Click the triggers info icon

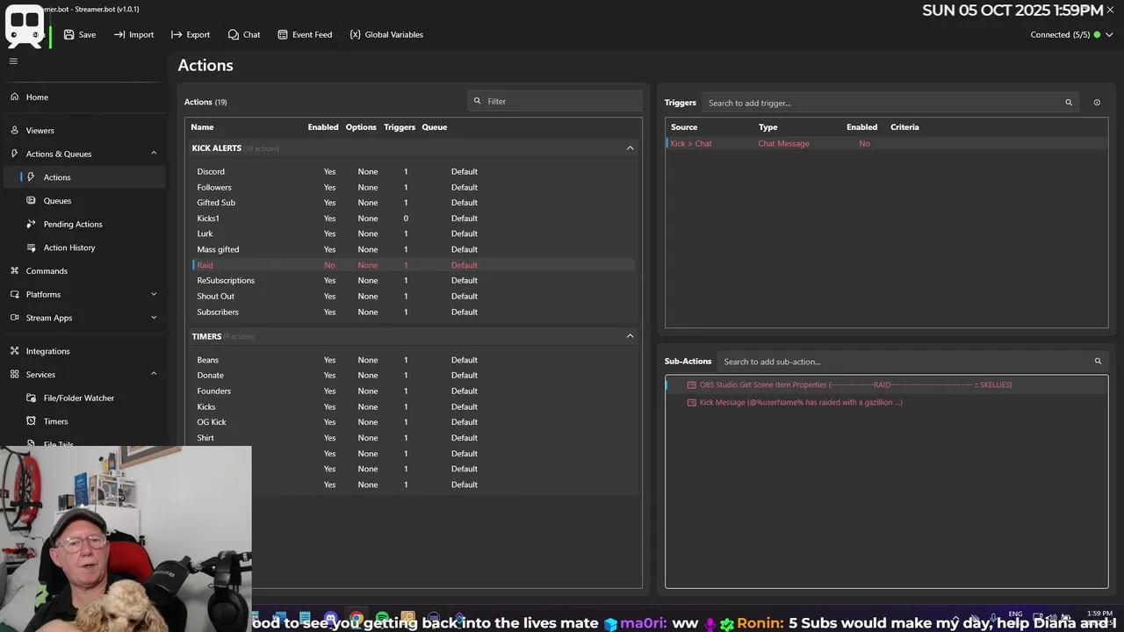(1097, 103)
